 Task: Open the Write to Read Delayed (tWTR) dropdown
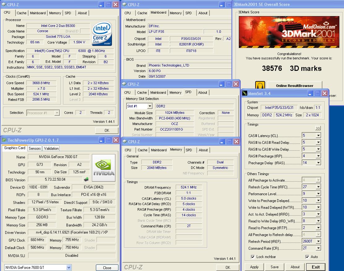[x=318, y=207]
